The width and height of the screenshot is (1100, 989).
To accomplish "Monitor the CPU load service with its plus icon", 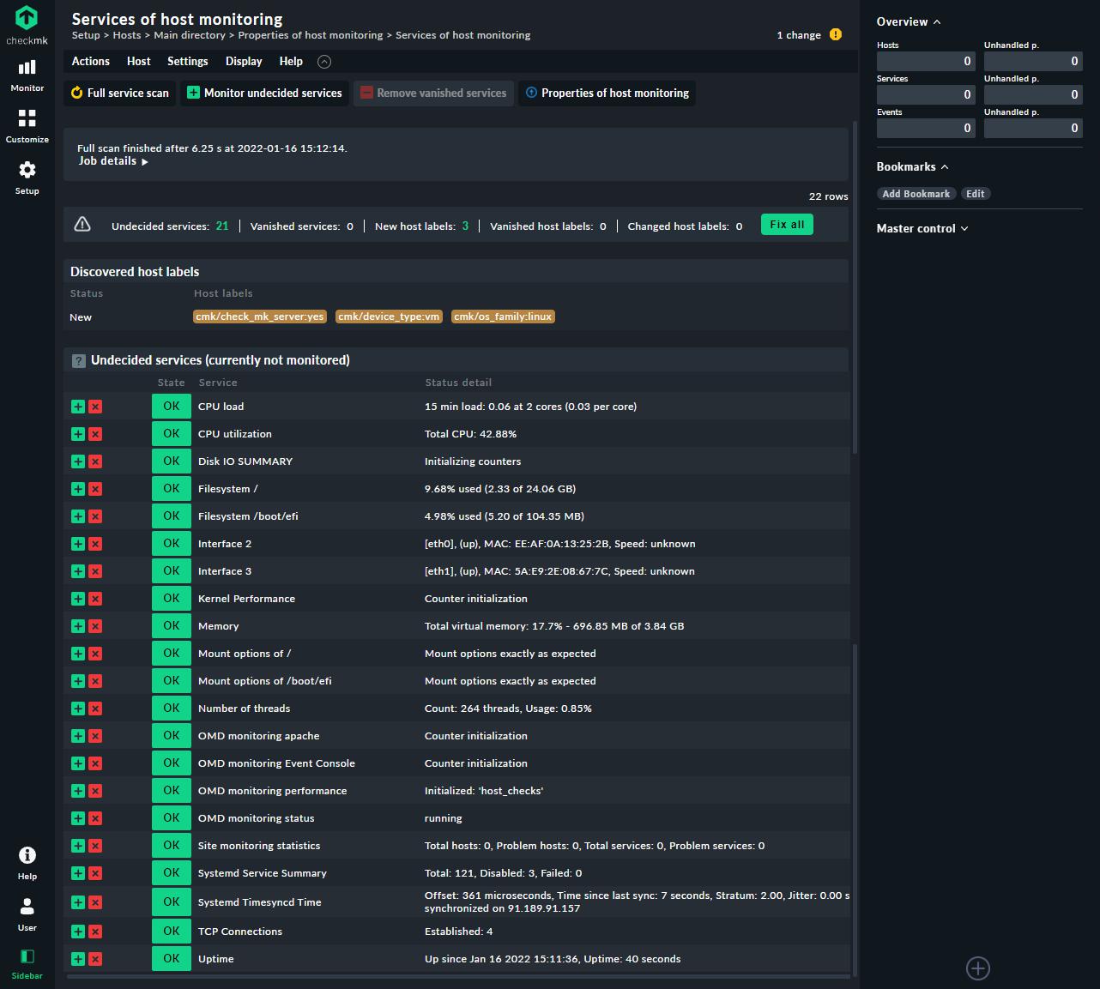I will 77,406.
